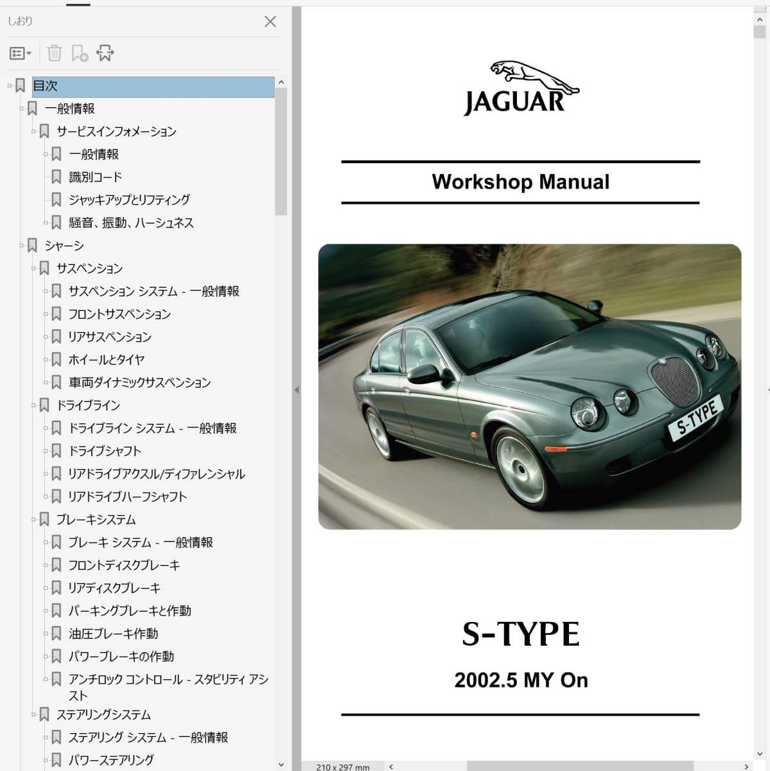Close the しおり bookmarks panel

pyautogui.click(x=270, y=22)
